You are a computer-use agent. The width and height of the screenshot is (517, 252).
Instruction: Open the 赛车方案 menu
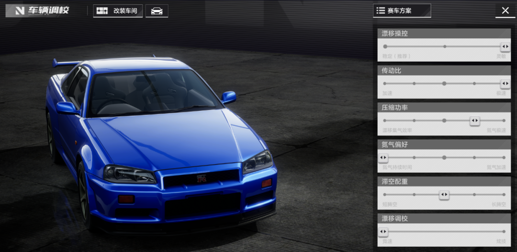(402, 11)
